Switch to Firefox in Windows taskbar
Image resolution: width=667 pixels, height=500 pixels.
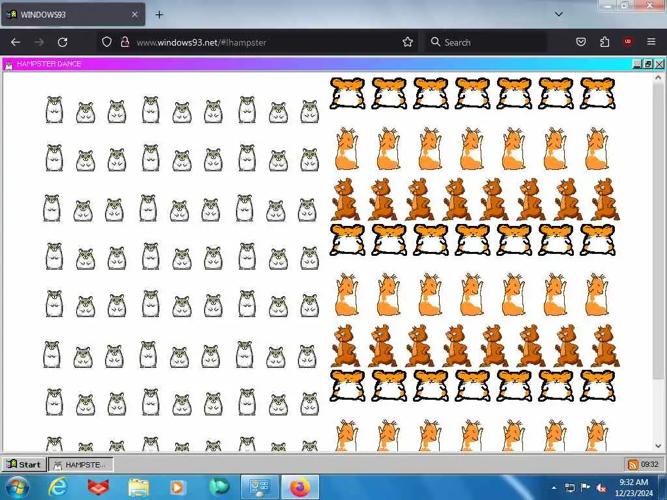pyautogui.click(x=300, y=487)
